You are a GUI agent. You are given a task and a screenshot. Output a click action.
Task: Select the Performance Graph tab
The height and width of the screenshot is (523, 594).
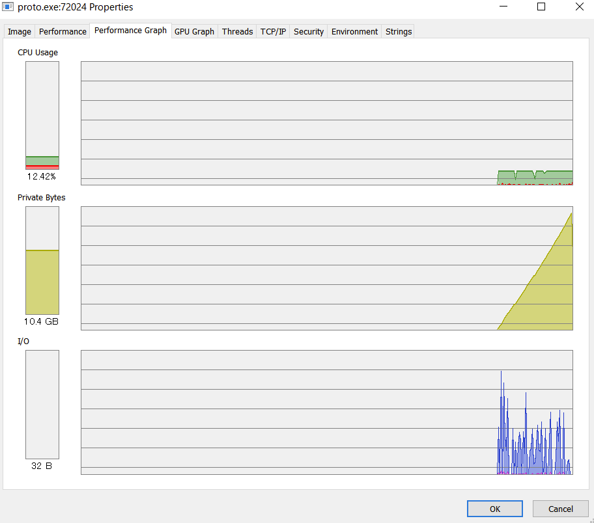point(130,31)
